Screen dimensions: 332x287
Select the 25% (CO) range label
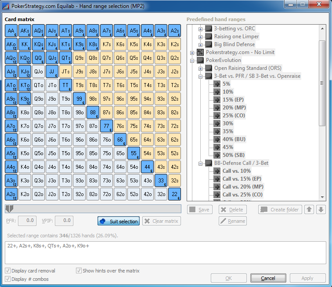[x=234, y=116]
